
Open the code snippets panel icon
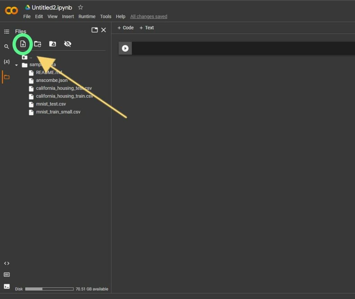point(7,263)
